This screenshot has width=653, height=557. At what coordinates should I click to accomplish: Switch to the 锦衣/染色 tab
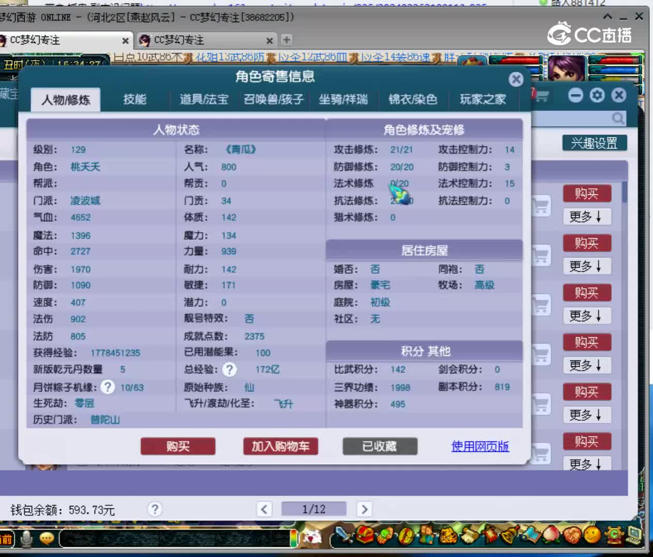click(x=413, y=99)
